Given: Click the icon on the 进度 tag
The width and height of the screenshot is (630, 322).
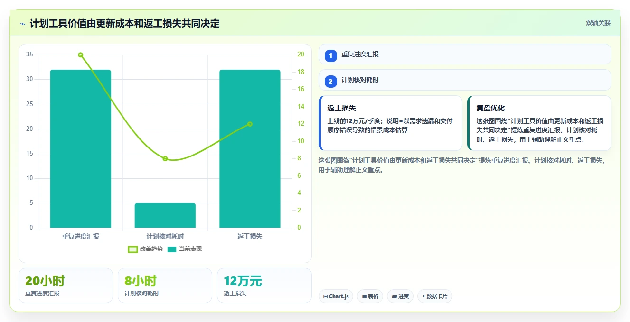Looking at the screenshot, I should click(394, 297).
